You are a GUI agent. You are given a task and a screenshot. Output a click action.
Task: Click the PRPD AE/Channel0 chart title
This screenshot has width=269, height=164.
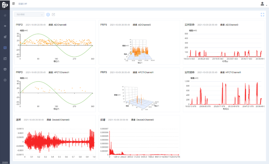[19, 25]
